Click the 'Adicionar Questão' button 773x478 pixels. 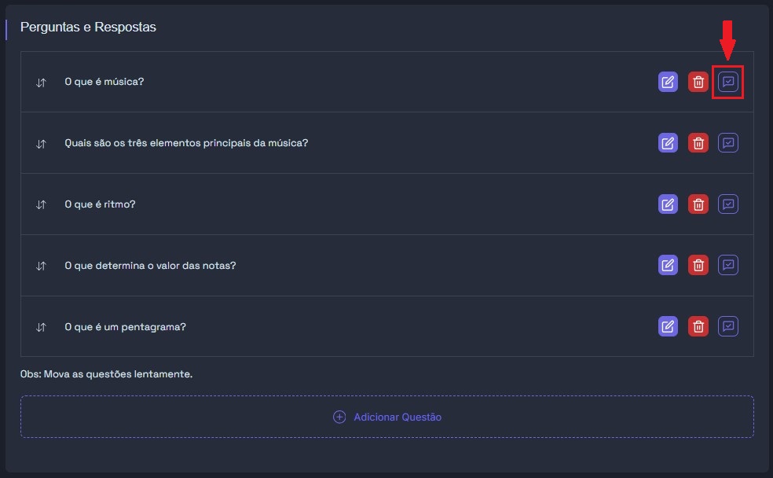[x=387, y=417]
